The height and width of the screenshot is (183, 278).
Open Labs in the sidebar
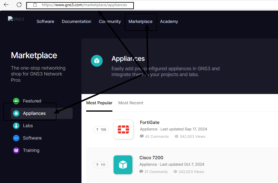pyautogui.click(x=28, y=126)
